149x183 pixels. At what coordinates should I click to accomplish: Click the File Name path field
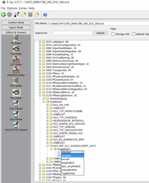[x=98, y=24]
